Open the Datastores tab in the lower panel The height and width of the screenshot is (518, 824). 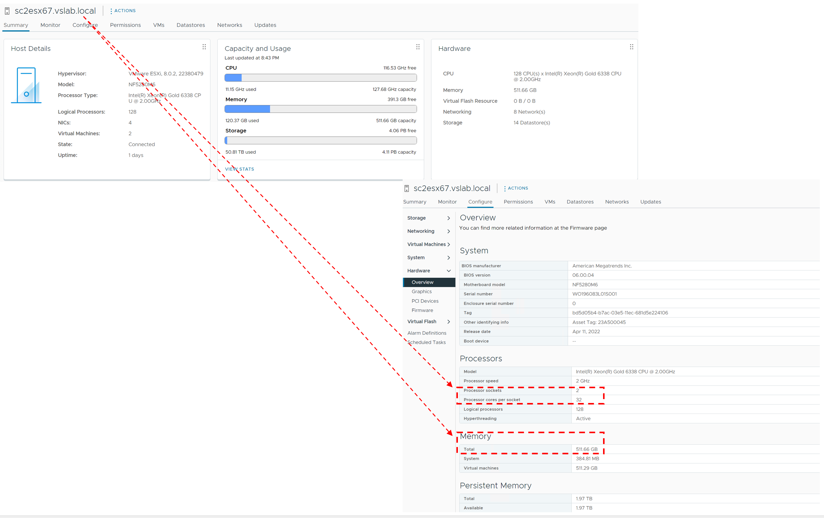[x=580, y=202]
